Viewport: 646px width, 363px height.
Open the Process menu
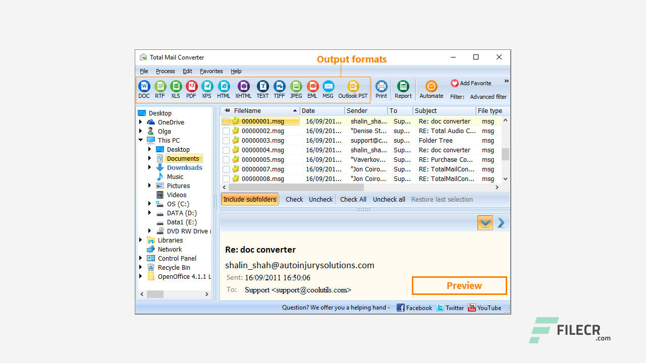[165, 71]
